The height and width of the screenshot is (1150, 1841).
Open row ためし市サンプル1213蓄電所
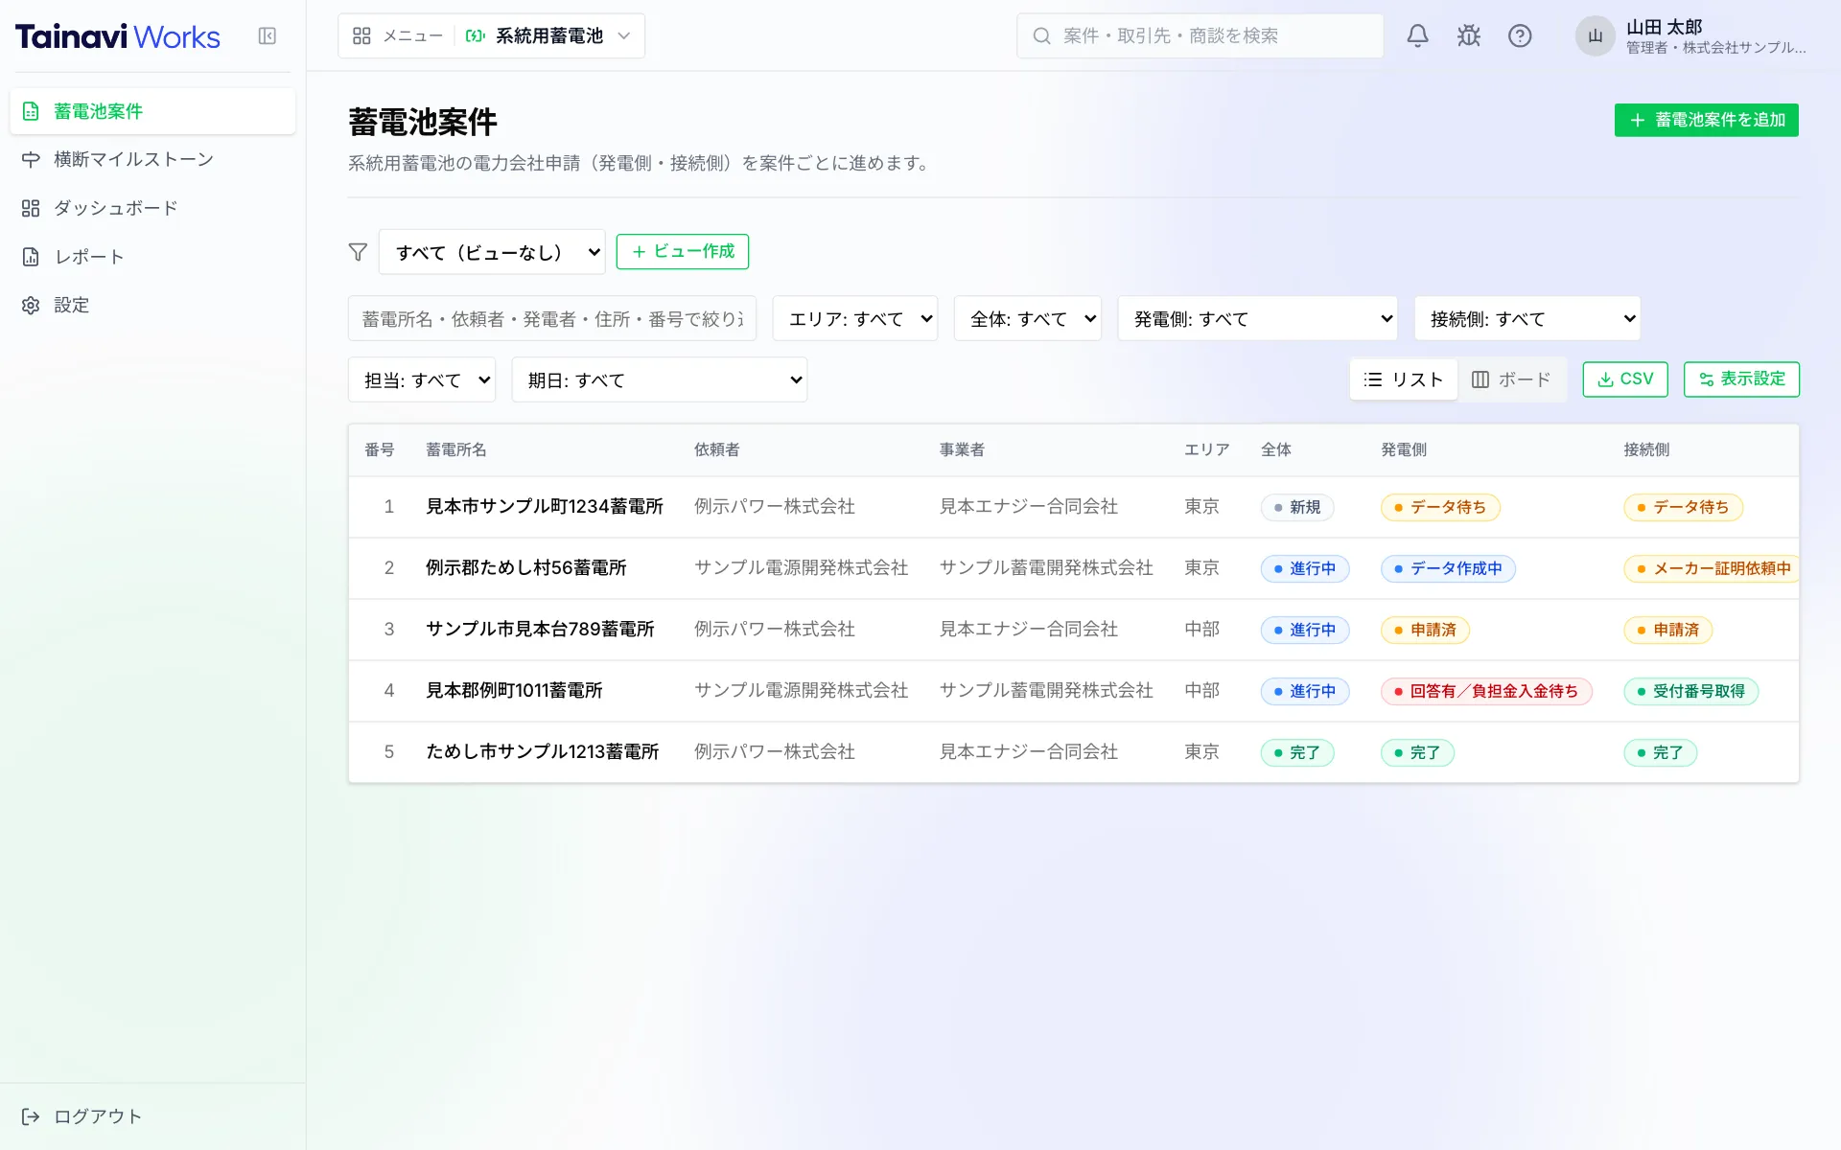click(x=1074, y=752)
